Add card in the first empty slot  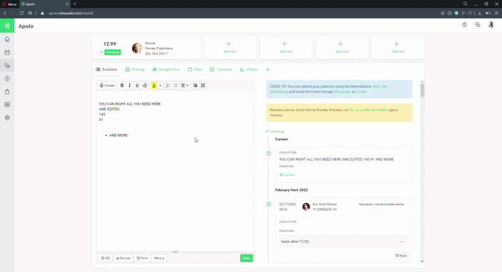(230, 48)
